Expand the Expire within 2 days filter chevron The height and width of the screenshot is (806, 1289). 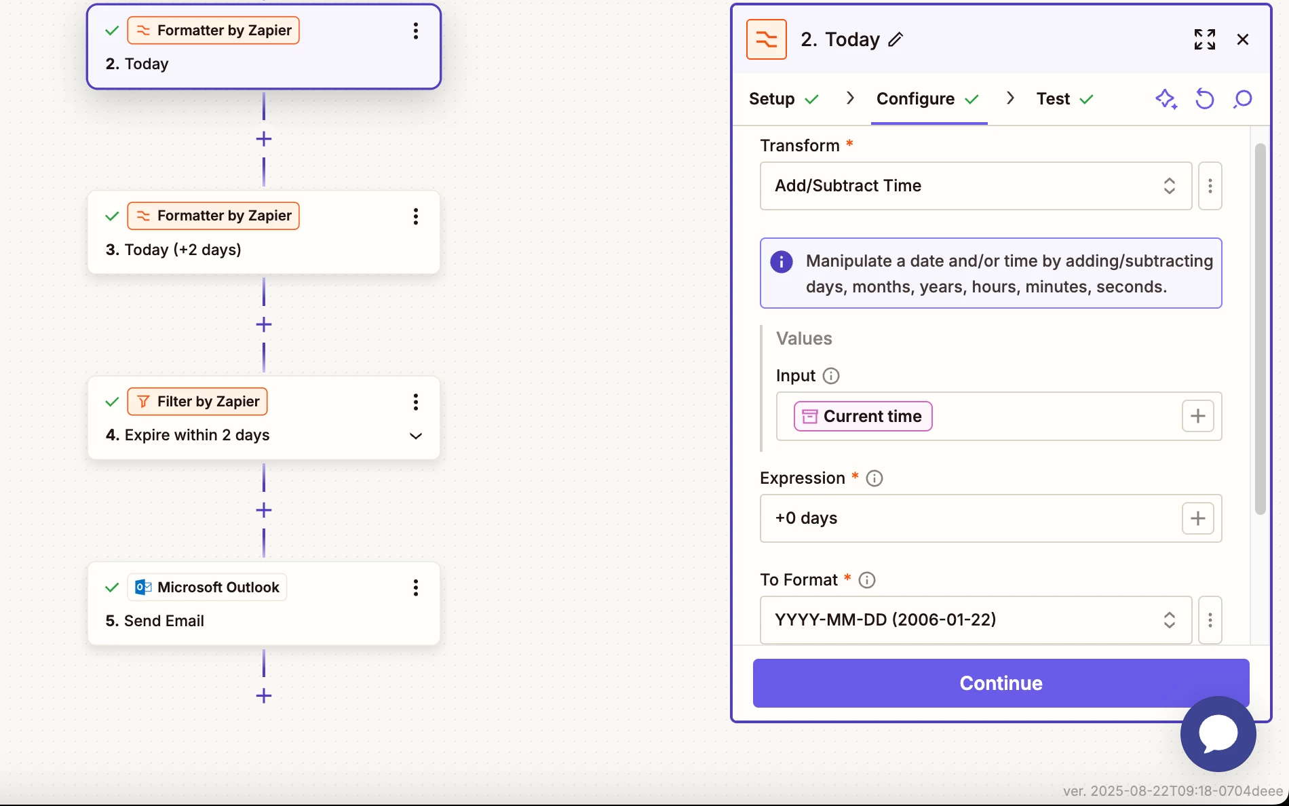click(416, 436)
